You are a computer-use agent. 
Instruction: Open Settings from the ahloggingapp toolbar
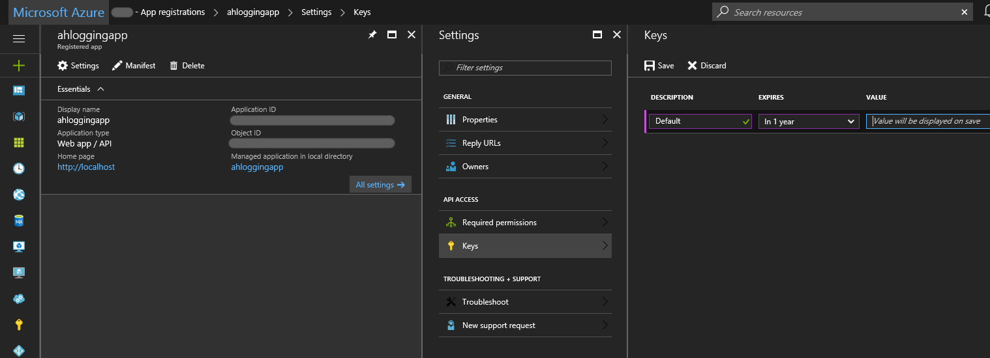pyautogui.click(x=78, y=65)
